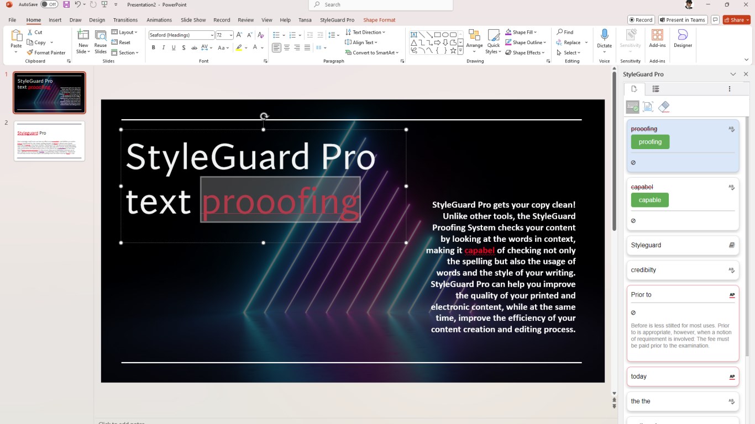This screenshot has width=755, height=424.
Task: Decrease the font size
Action: pyautogui.click(x=250, y=35)
